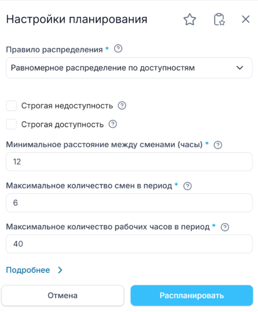
Task: Click help icon beside Строгая недоступность
Action: click(x=122, y=106)
